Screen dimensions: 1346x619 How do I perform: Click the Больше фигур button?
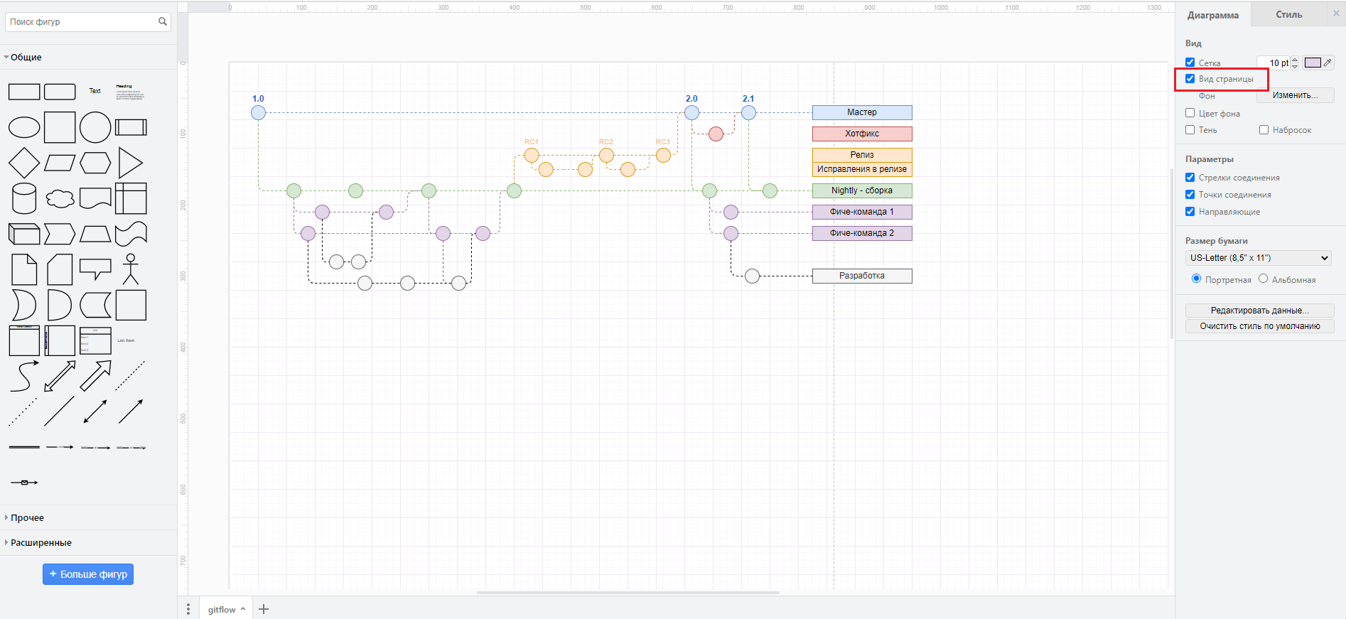(x=88, y=574)
